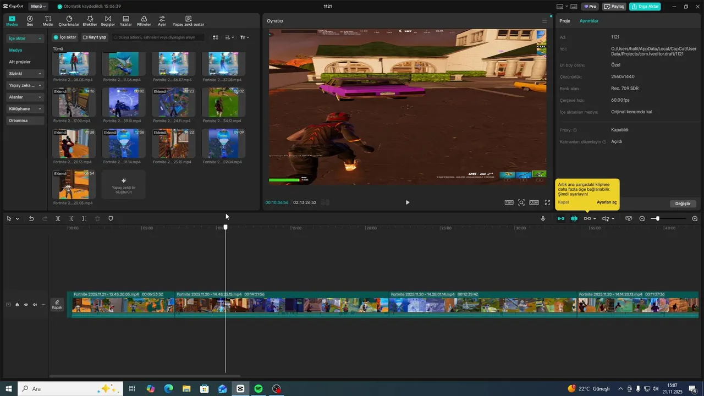
Task: Click the Kapak cover button on timeline
Action: [x=57, y=305]
